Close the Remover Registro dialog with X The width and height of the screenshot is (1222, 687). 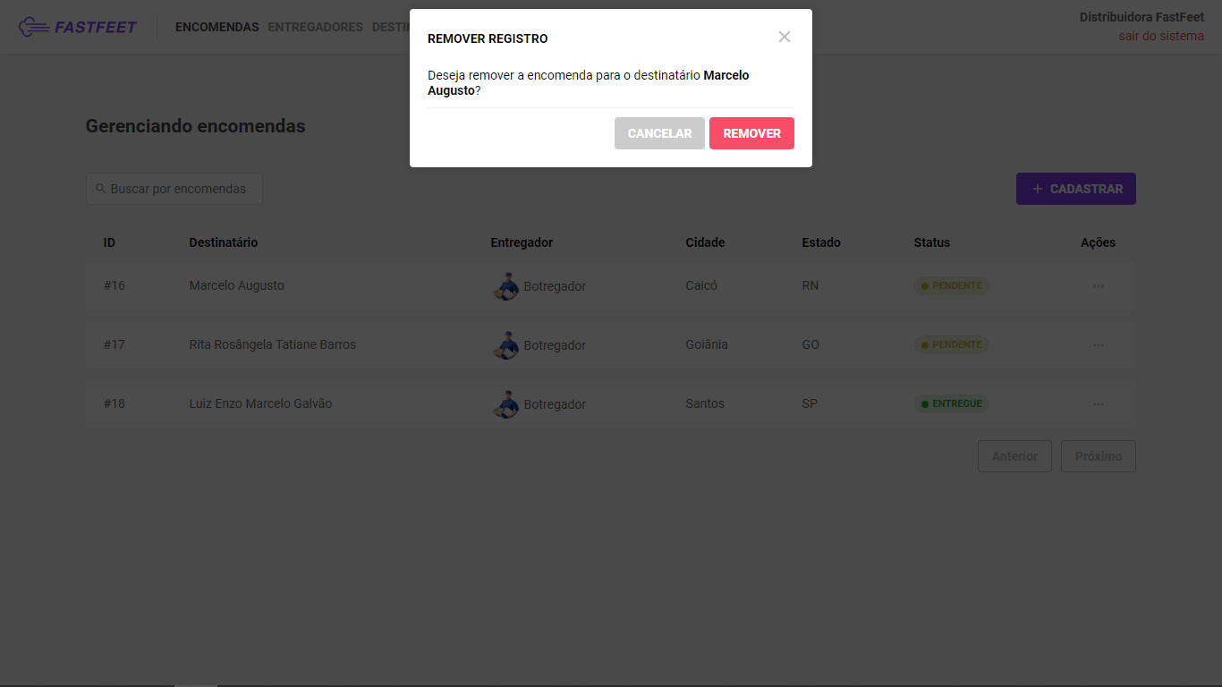785,37
